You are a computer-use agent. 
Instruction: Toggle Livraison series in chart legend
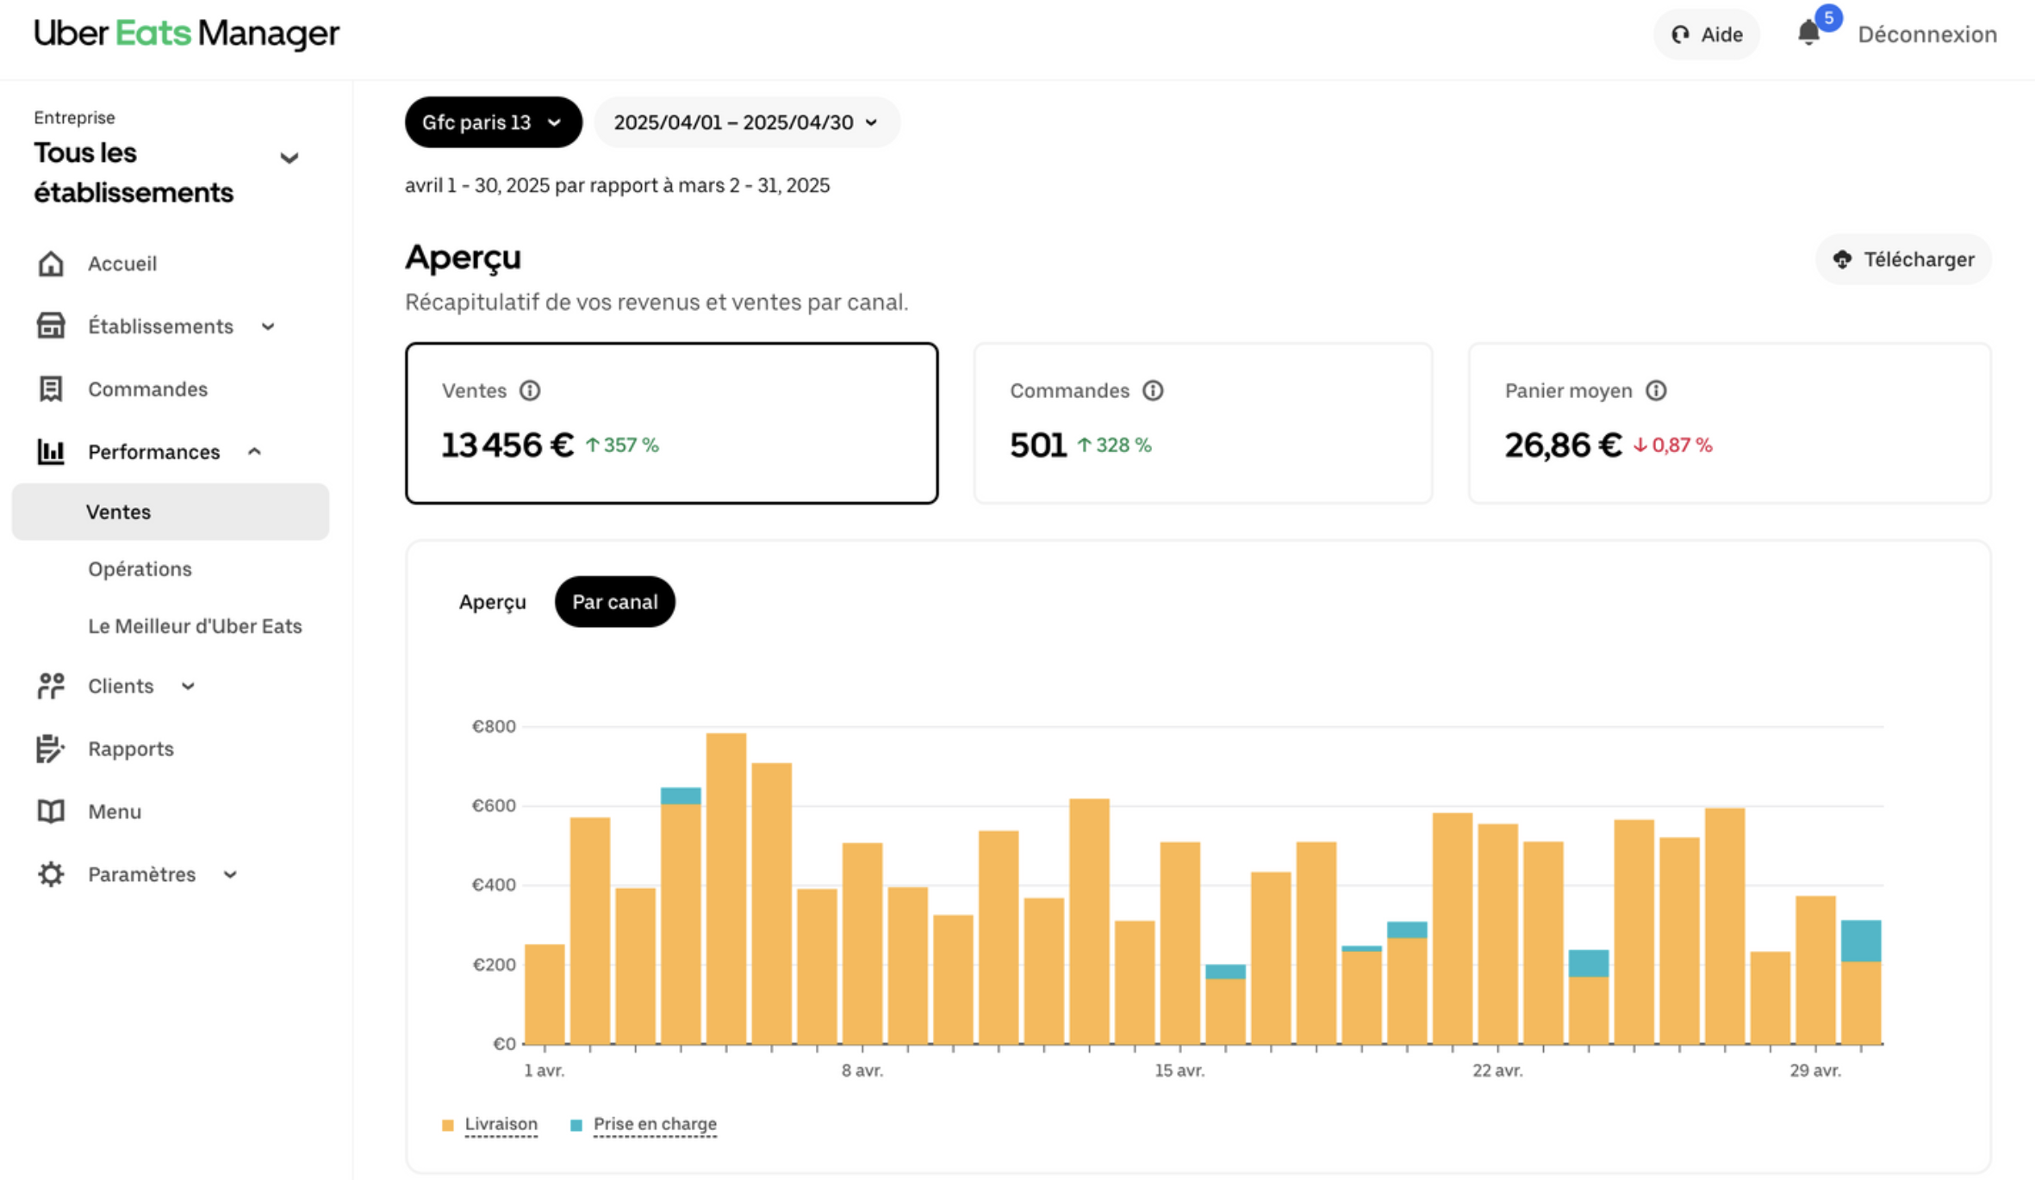[501, 1124]
